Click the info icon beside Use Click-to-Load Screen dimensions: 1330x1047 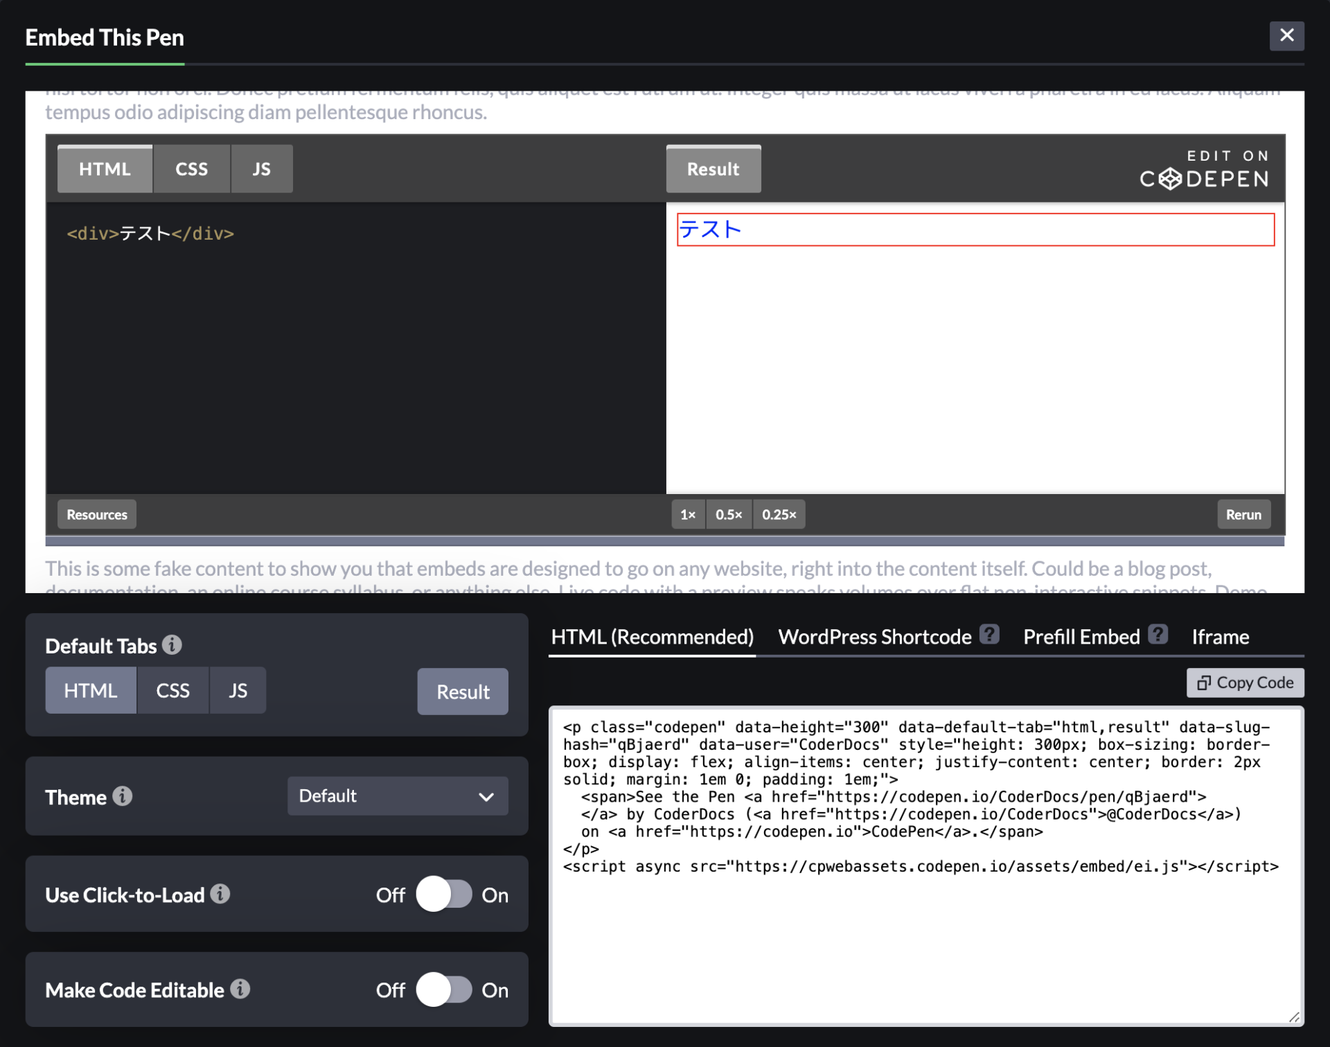pyautogui.click(x=222, y=893)
